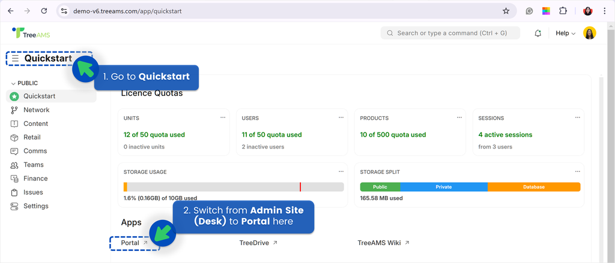The width and height of the screenshot is (615, 263).
Task: Open the STORAGE SPLIT card options menu
Action: 578,171
